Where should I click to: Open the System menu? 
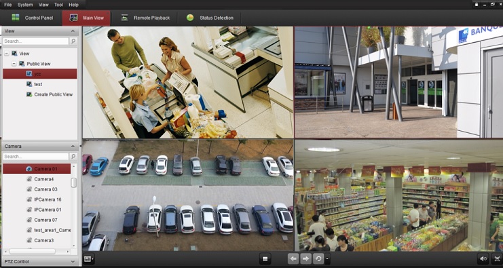point(25,5)
